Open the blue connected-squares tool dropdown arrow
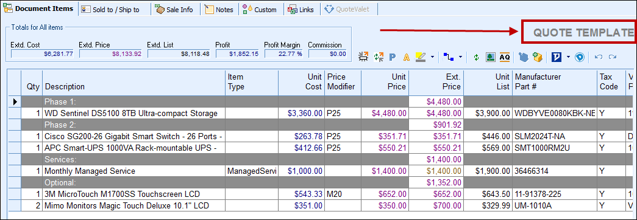637x220 pixels. coord(460,57)
